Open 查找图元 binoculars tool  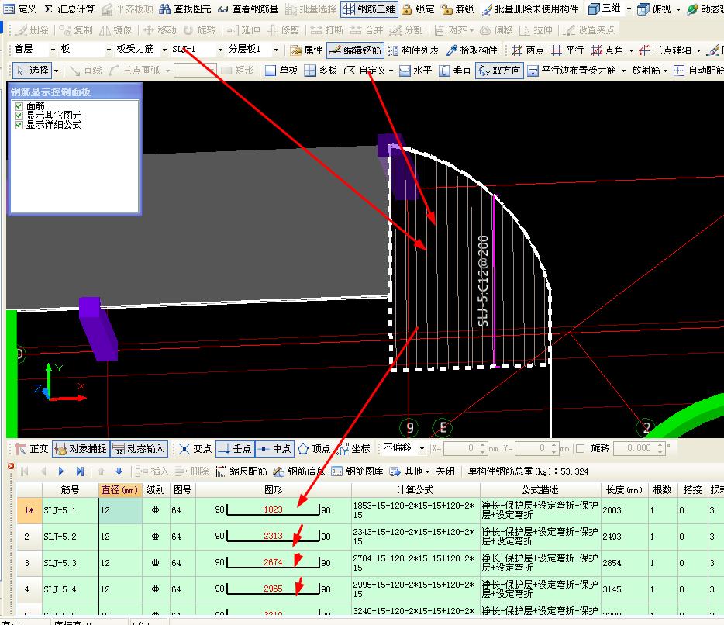coord(164,9)
